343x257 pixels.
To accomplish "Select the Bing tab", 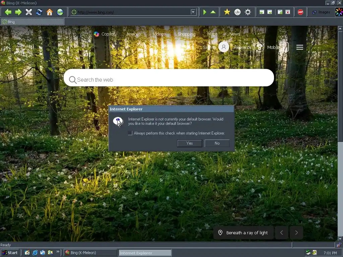I will coord(32,22).
